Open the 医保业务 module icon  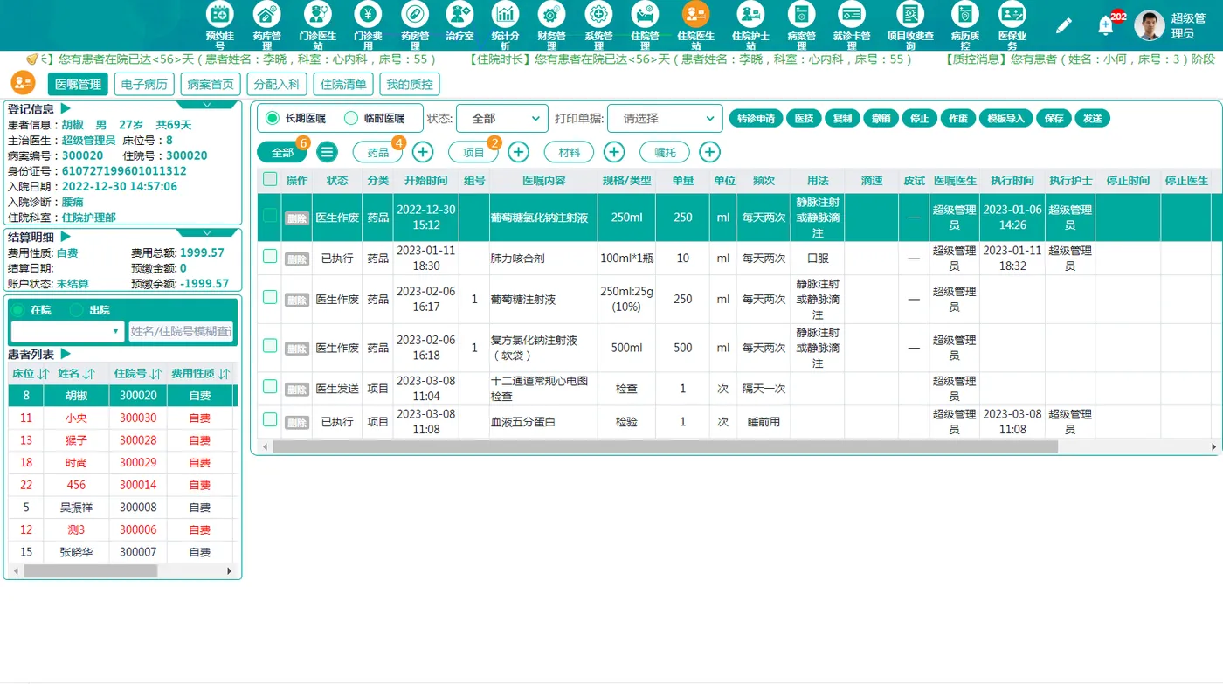[1012, 14]
